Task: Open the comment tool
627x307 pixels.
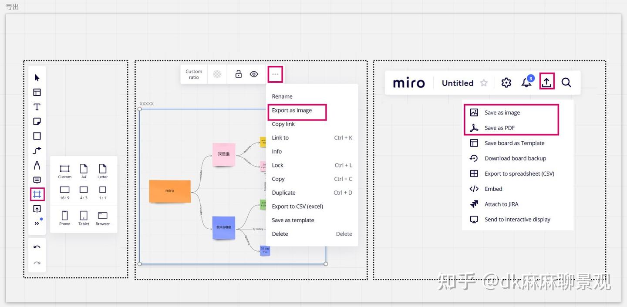Action: (37, 180)
